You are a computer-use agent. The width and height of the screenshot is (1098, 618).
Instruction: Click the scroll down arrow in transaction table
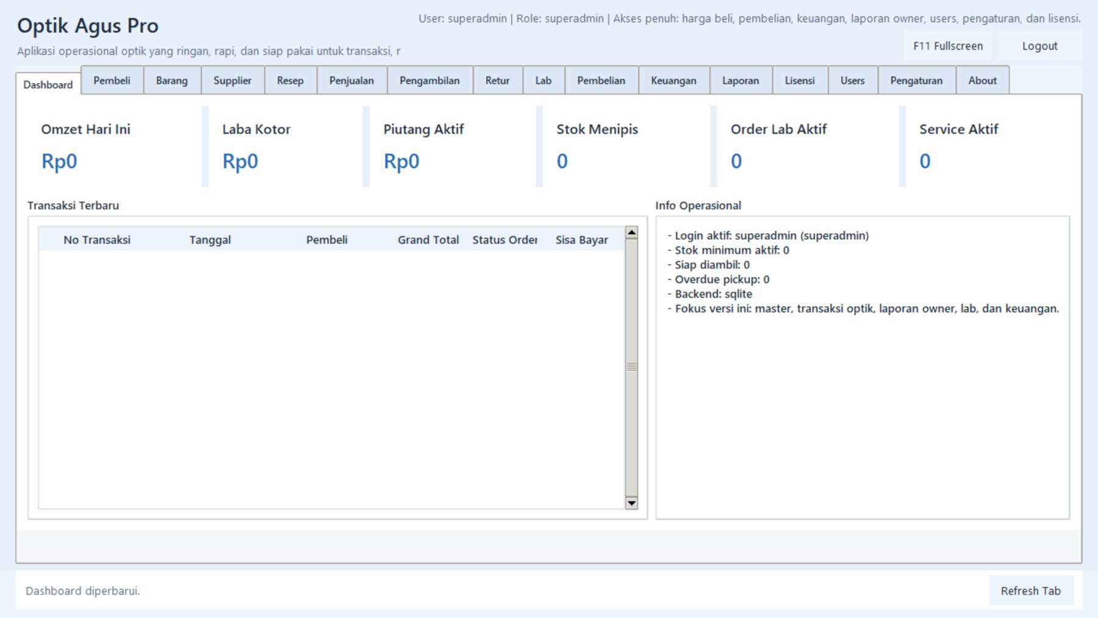632,503
